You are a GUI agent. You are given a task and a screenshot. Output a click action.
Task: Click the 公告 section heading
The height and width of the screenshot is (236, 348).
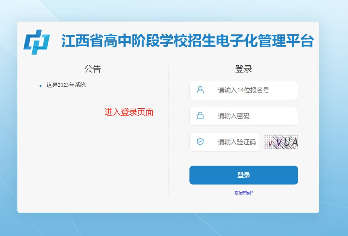pyautogui.click(x=93, y=69)
